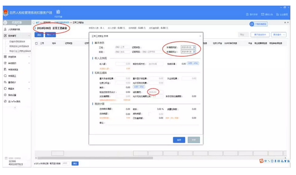Open the 导入 button dropdown arrow
The width and height of the screenshot is (296, 175).
pos(54,35)
